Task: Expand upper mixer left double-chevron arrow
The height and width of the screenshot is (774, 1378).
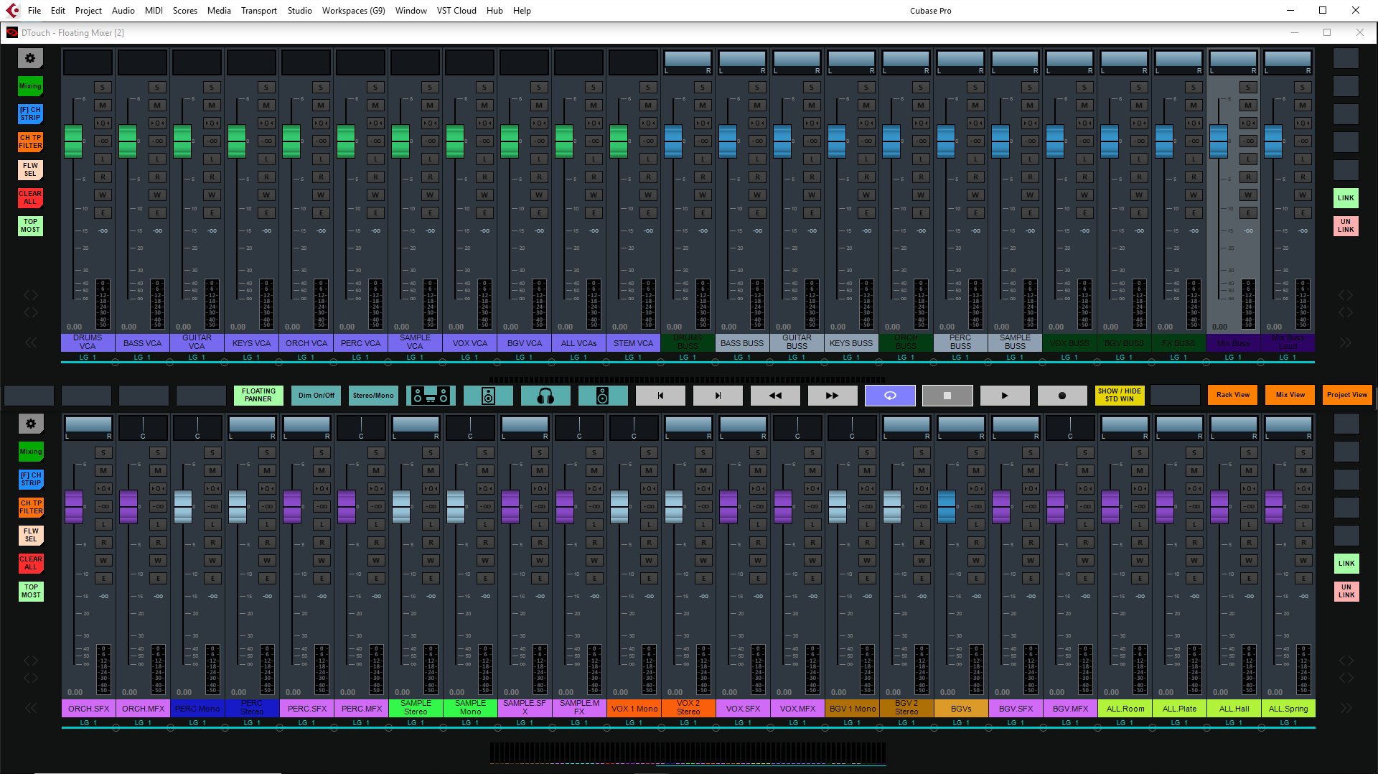Action: pyautogui.click(x=30, y=342)
